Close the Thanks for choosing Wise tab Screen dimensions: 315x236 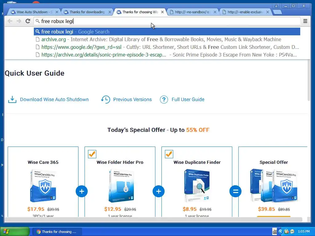point(162,12)
